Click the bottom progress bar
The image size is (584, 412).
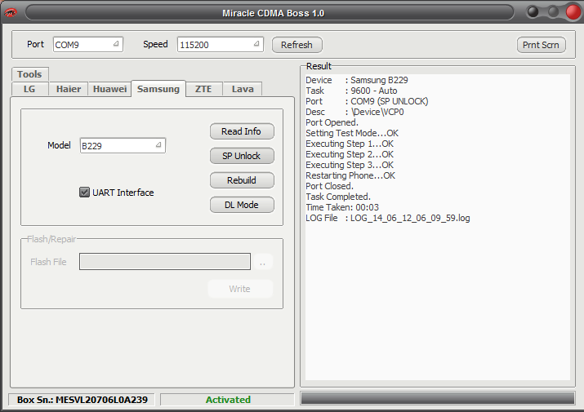point(437,399)
